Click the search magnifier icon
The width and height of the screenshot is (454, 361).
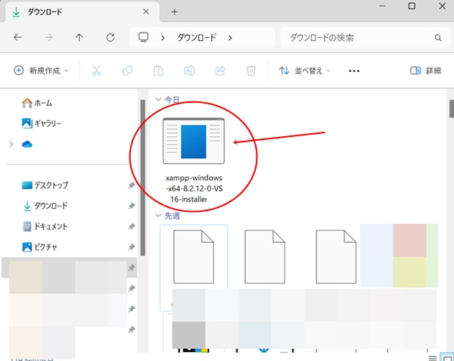click(x=438, y=38)
